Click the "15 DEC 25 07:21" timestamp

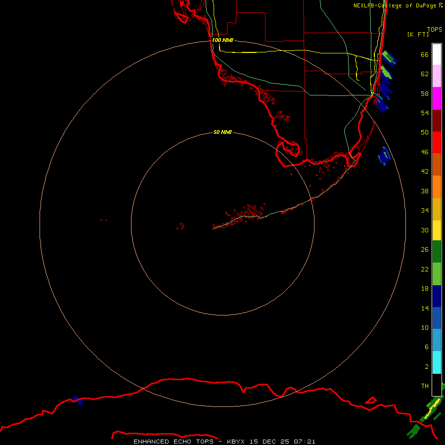coord(282,442)
